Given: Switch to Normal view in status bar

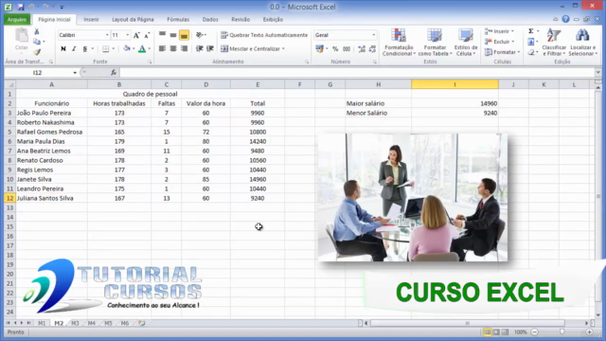Looking at the screenshot, I should coord(488,332).
